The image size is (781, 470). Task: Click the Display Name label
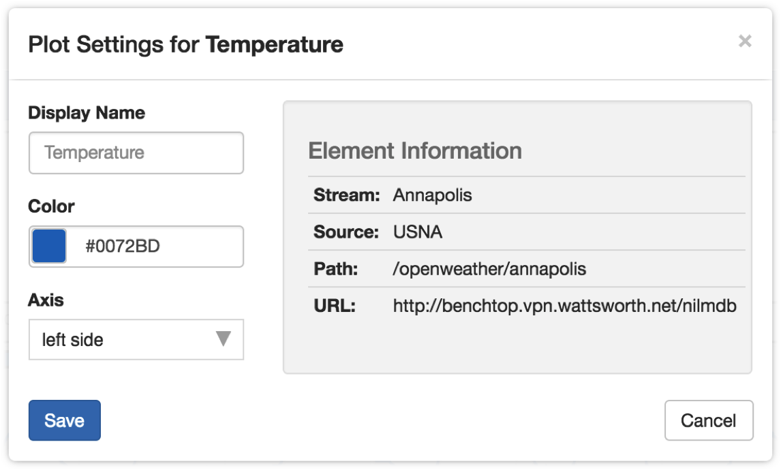click(x=87, y=113)
